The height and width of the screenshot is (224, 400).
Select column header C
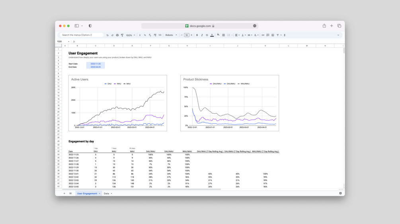pyautogui.click(x=96, y=46)
